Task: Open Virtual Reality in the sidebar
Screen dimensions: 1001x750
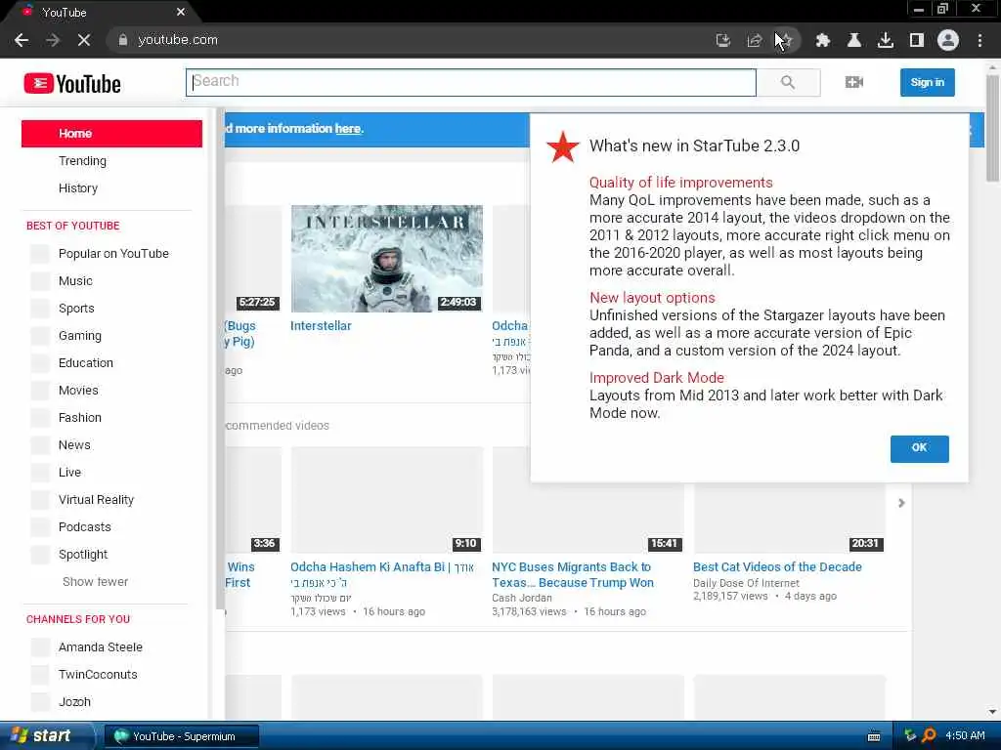Action: [x=96, y=500]
